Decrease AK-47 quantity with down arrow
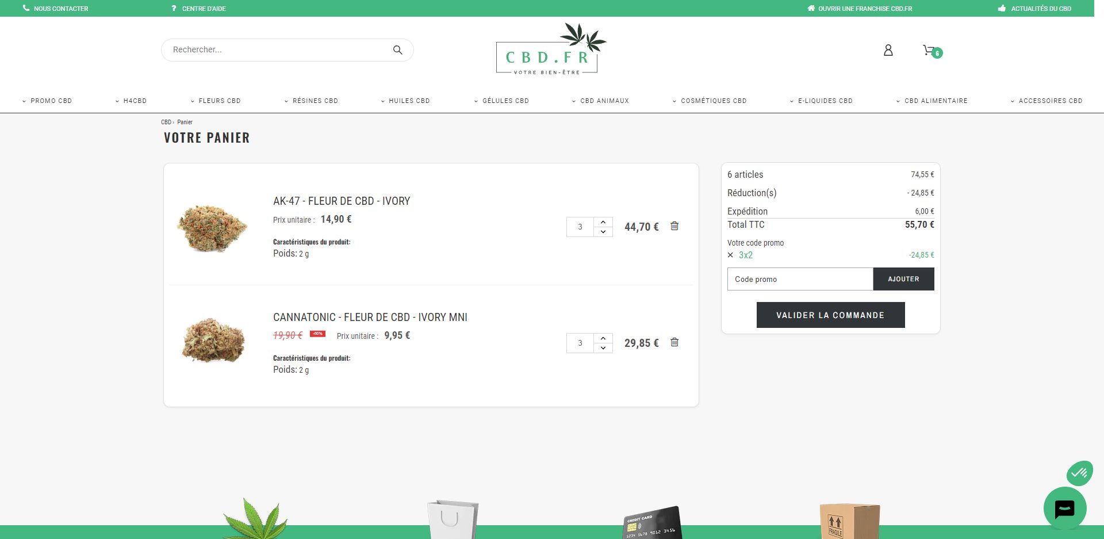Screen dimensions: 1104x539 (603, 232)
